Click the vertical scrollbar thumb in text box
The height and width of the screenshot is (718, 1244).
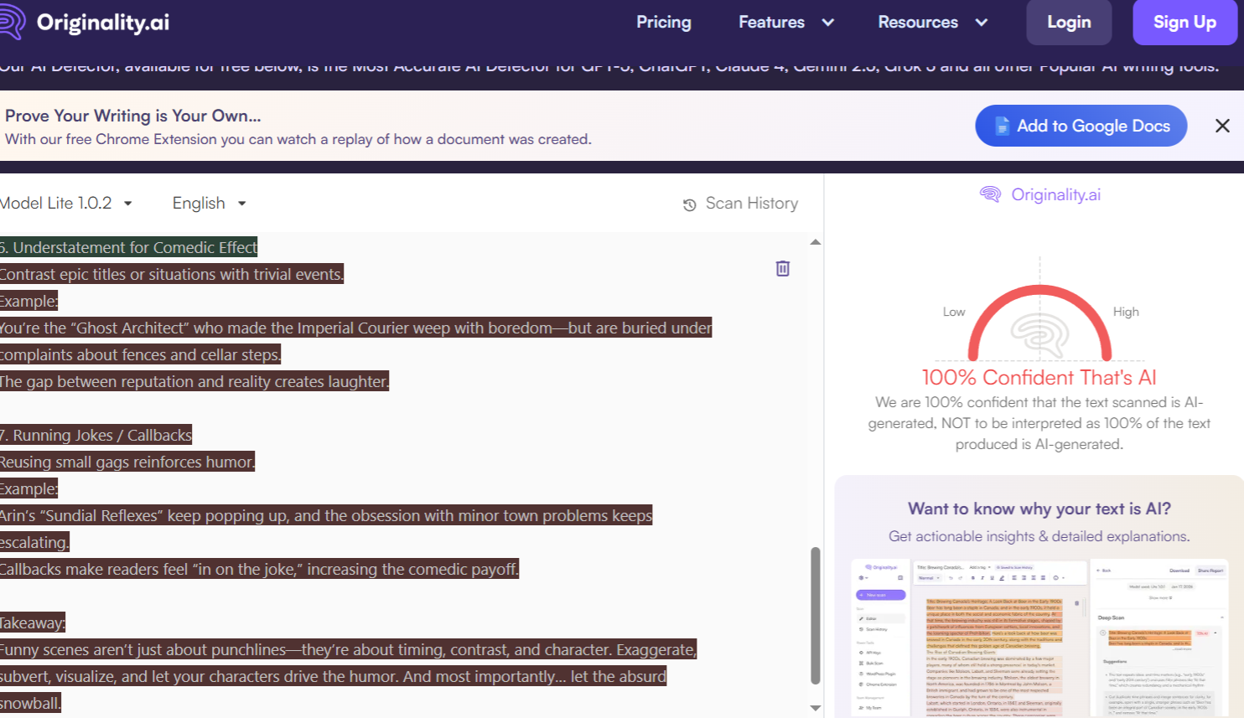(x=815, y=616)
